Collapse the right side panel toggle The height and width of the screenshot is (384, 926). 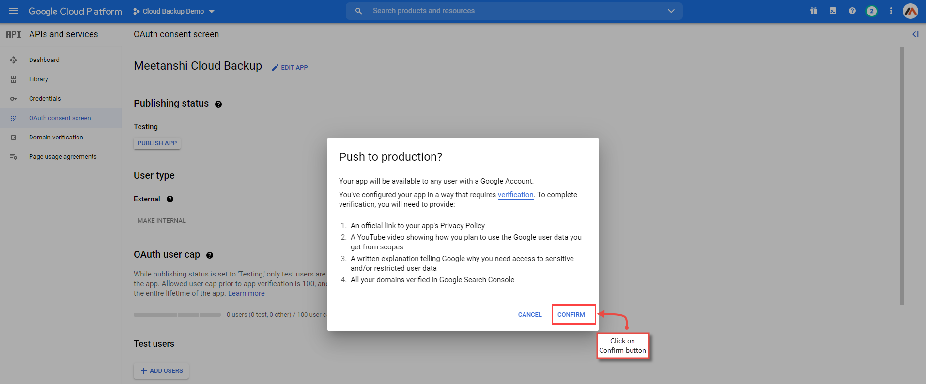pyautogui.click(x=915, y=34)
